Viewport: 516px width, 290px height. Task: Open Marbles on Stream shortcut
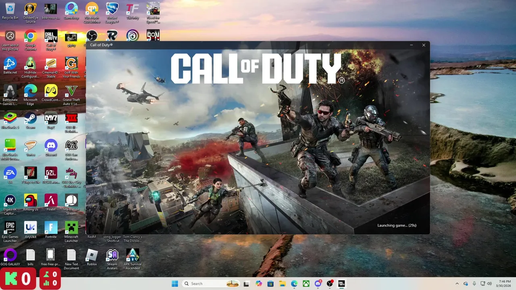pos(71,205)
